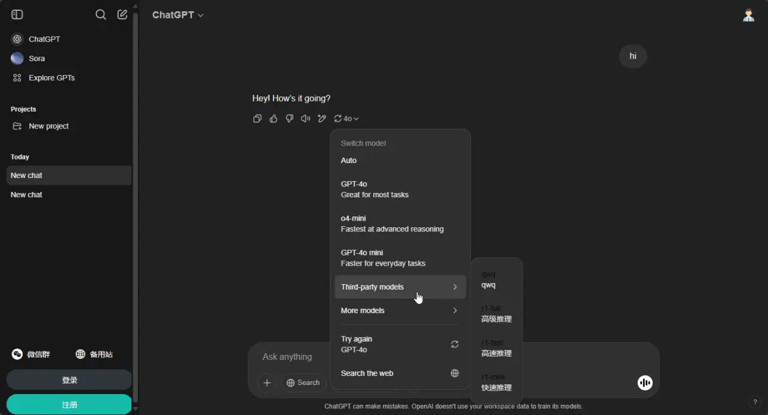Screen dimensions: 768x415
Task: Click Try again GPT-4o
Action: (400, 344)
